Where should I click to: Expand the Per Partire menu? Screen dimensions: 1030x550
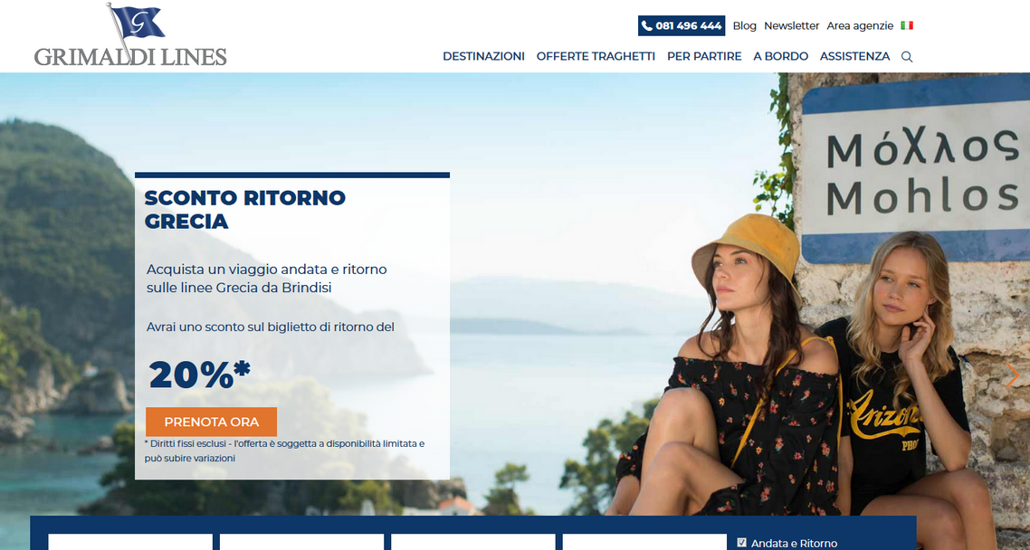coord(704,56)
